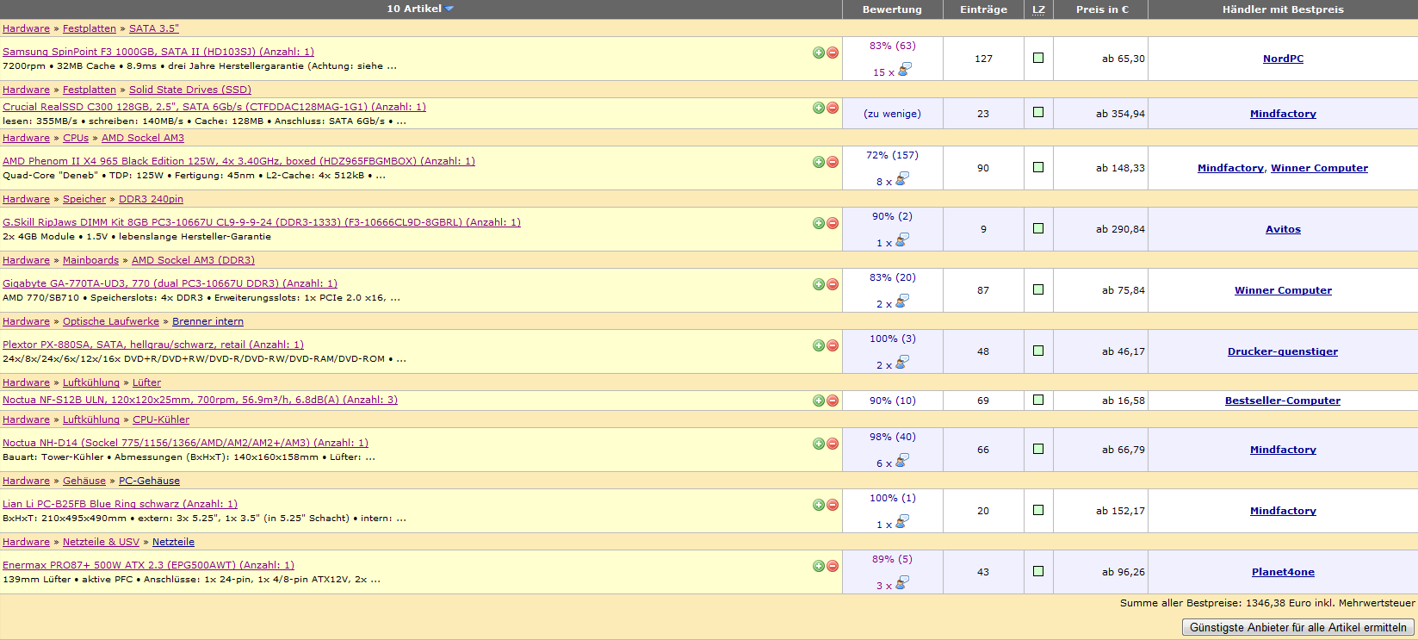Decrease AMD Phenom II X4 965 quantity with minus icon
This screenshot has height=640, width=1418.
click(x=833, y=162)
